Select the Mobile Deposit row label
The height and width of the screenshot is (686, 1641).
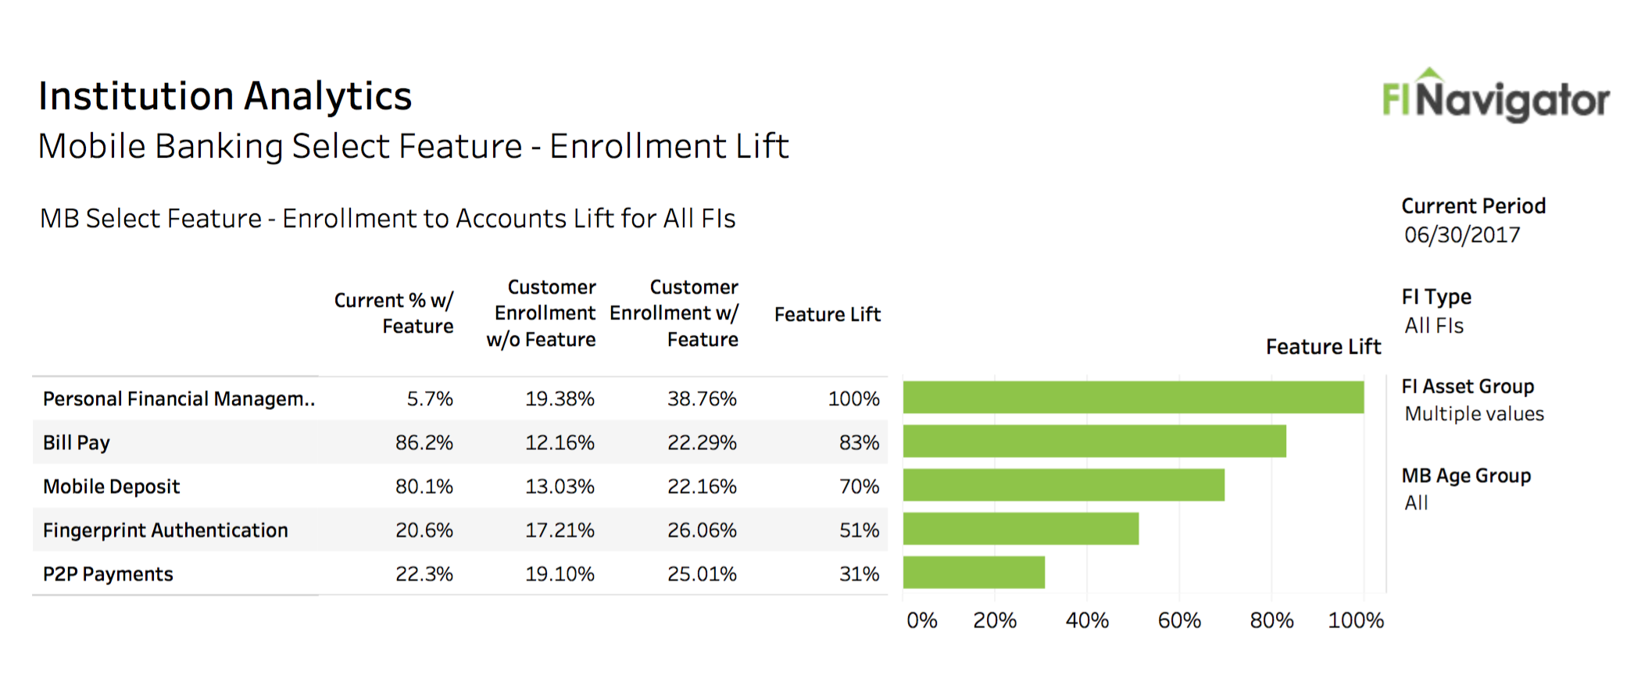coord(112,486)
